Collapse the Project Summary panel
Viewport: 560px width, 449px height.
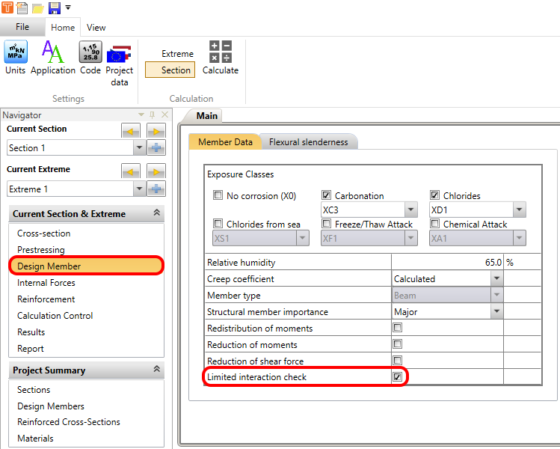pos(157,370)
